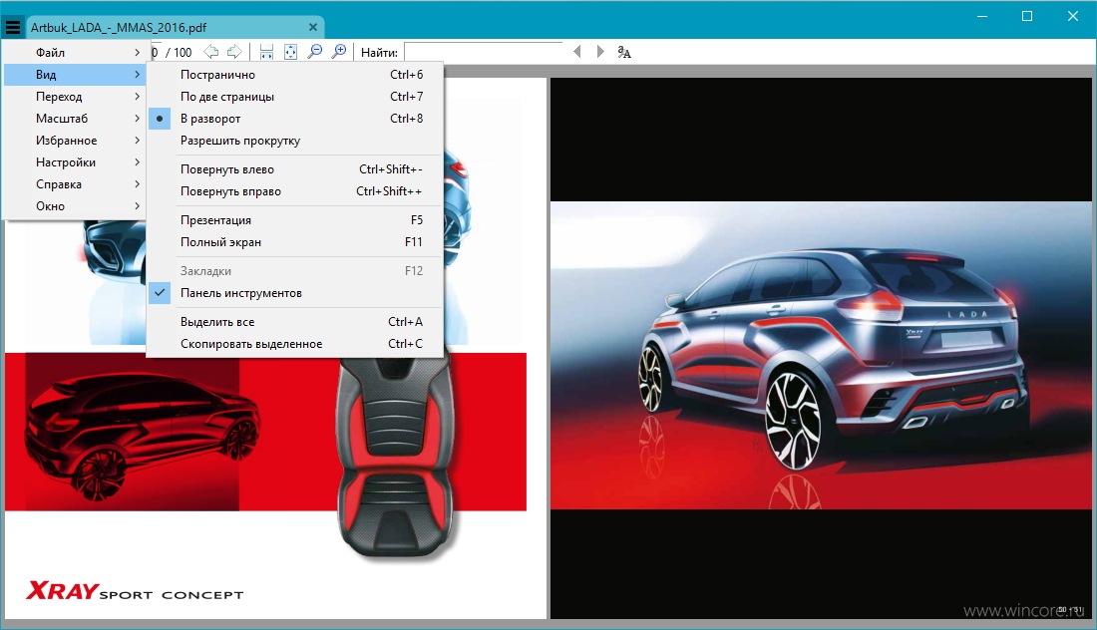
Task: Start Презентация mode
Action: (x=295, y=220)
